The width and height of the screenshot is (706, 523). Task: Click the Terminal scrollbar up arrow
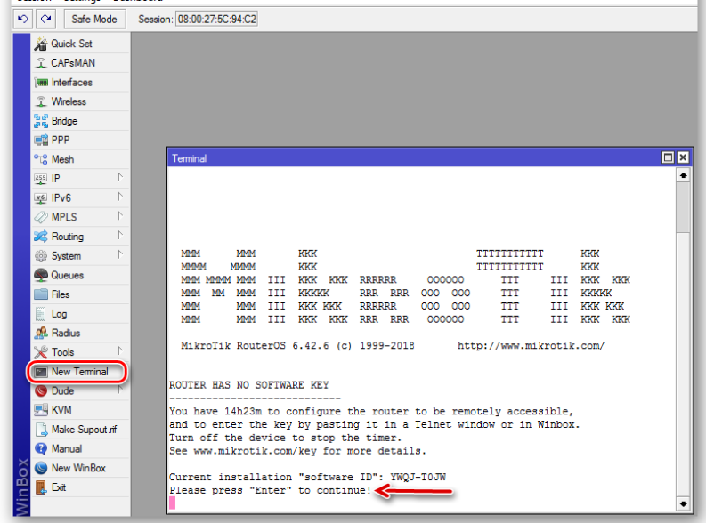tap(683, 175)
